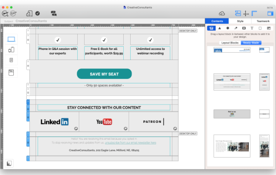Select the narrow office photo mobile block thumbnail
The height and width of the screenshot is (175, 276).
point(264,146)
